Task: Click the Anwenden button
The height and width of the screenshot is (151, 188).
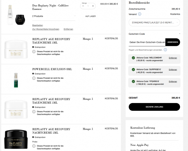Action: click(x=173, y=42)
